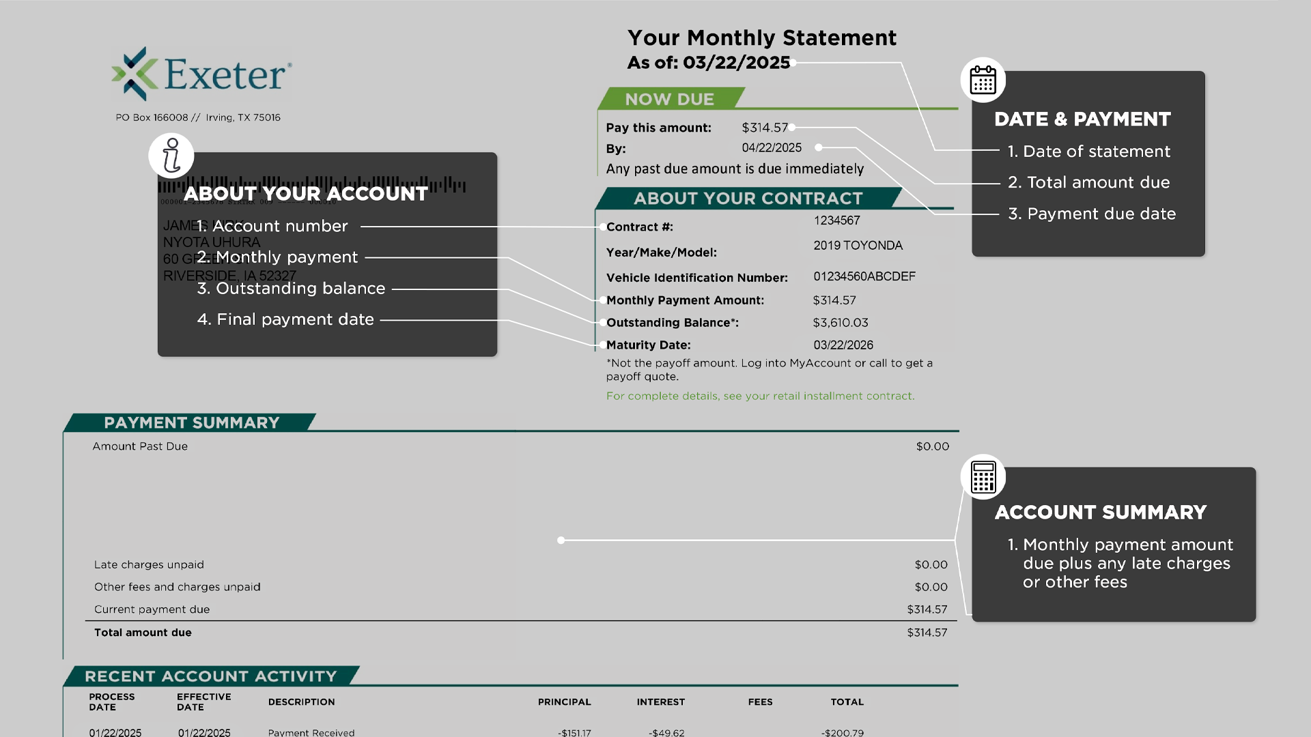
Task: Click the INTEREST column header
Action: (x=661, y=702)
